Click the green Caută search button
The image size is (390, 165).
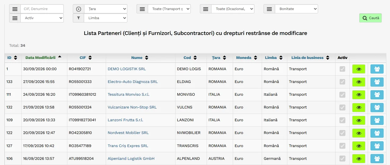click(370, 18)
